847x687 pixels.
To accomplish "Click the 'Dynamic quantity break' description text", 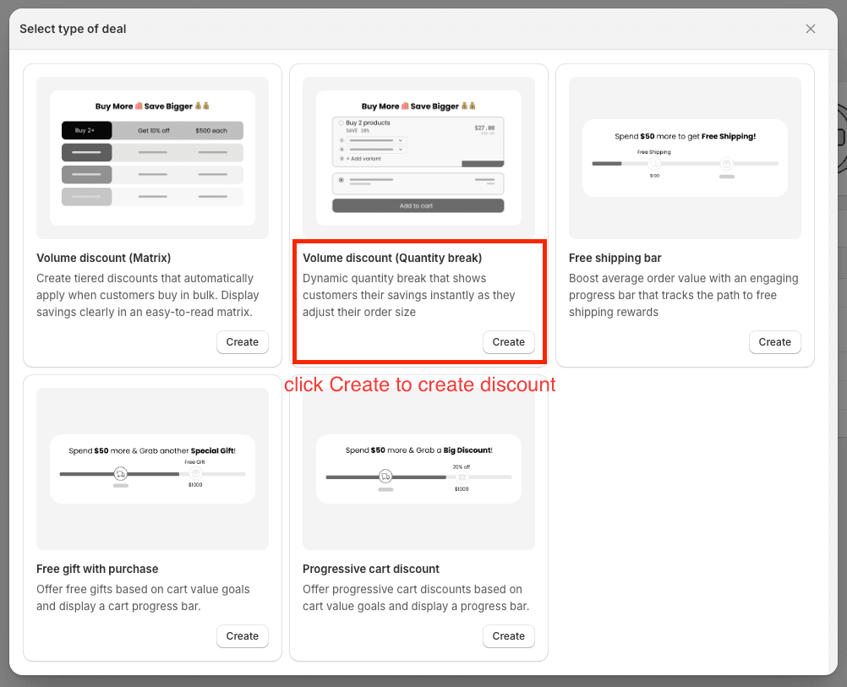I will (409, 296).
